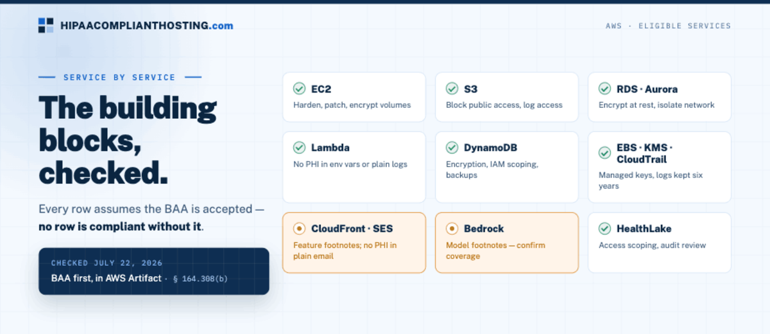Click 'BAA first, in AWS Artifact' text

click(x=107, y=279)
